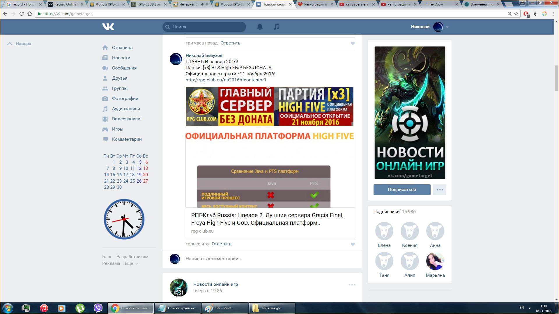The image size is (559, 314).
Task: Click the Подписаться button
Action: point(402,190)
